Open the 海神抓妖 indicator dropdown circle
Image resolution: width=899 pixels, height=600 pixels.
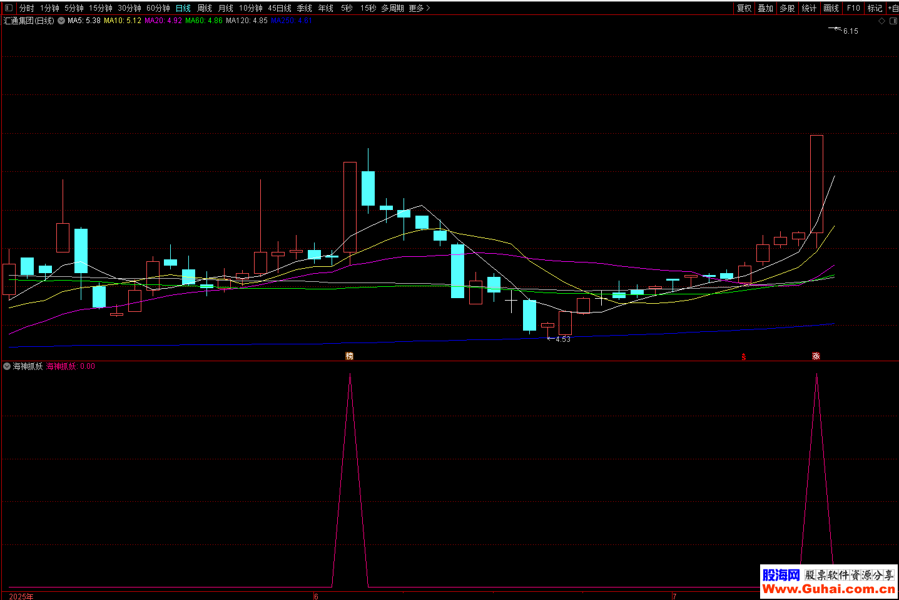point(7,366)
